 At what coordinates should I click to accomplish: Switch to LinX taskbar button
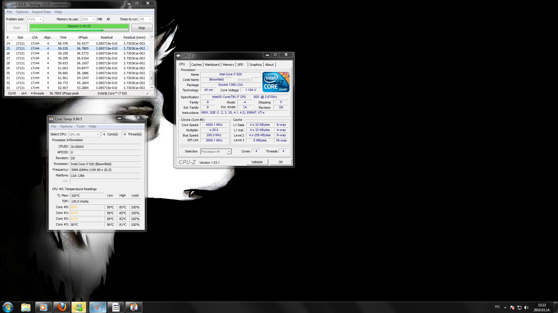tap(98, 307)
